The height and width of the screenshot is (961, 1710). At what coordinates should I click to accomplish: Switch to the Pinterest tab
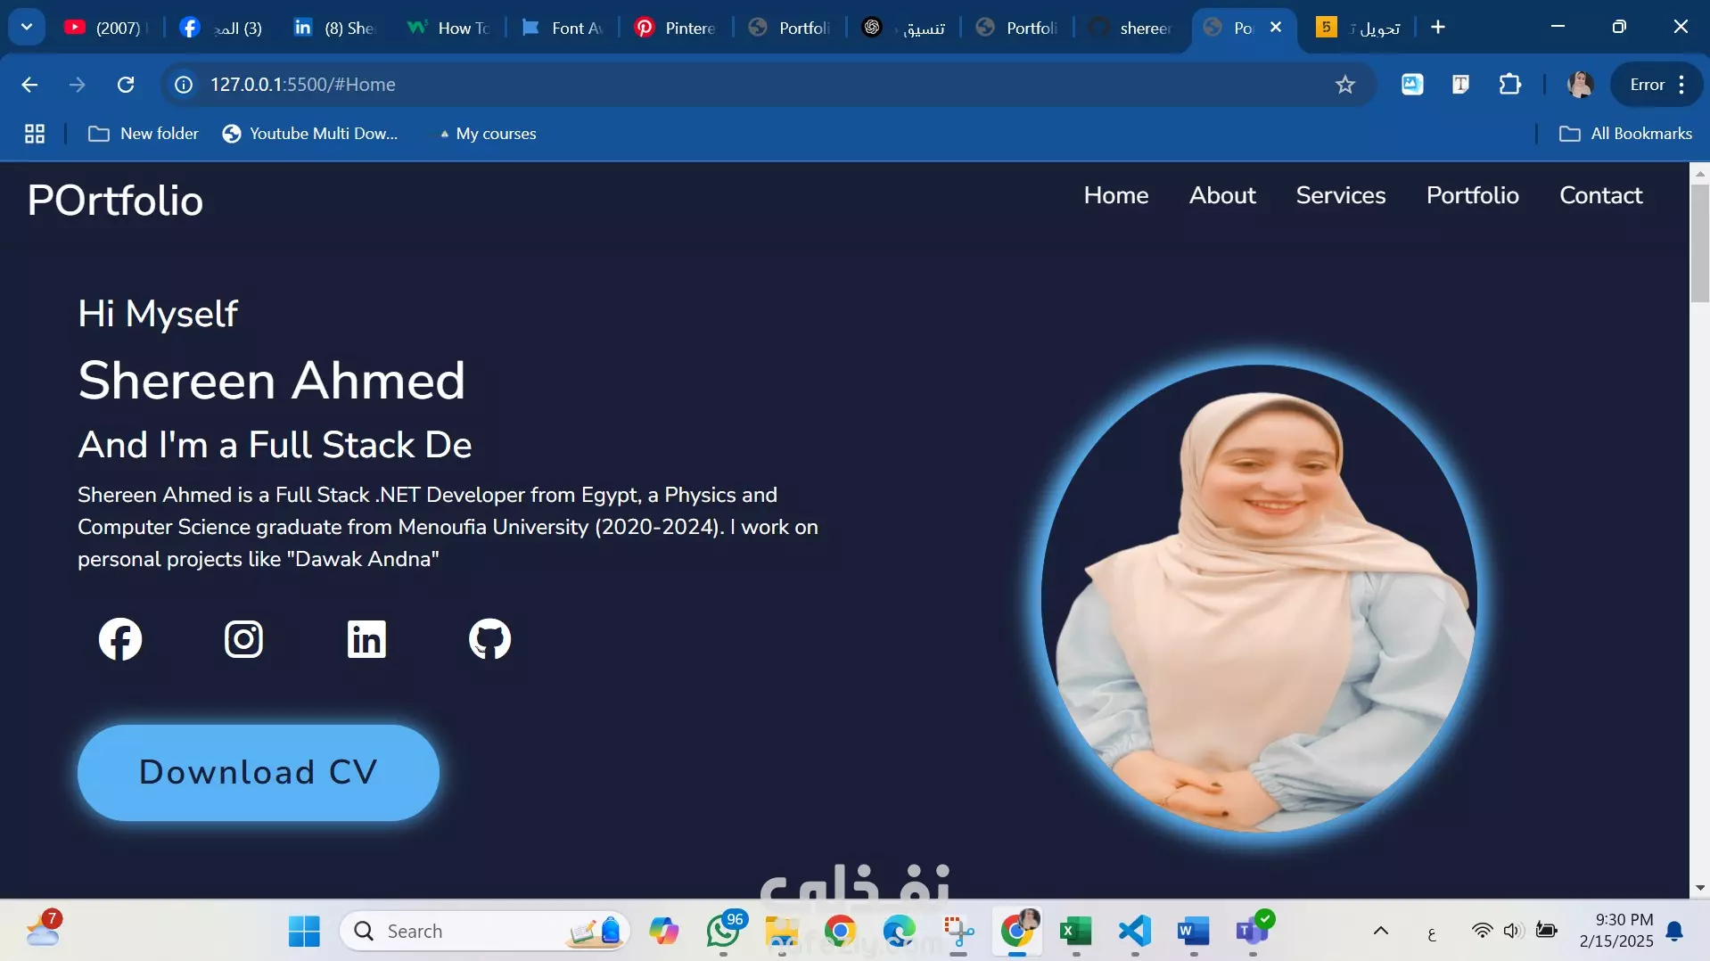(x=678, y=28)
